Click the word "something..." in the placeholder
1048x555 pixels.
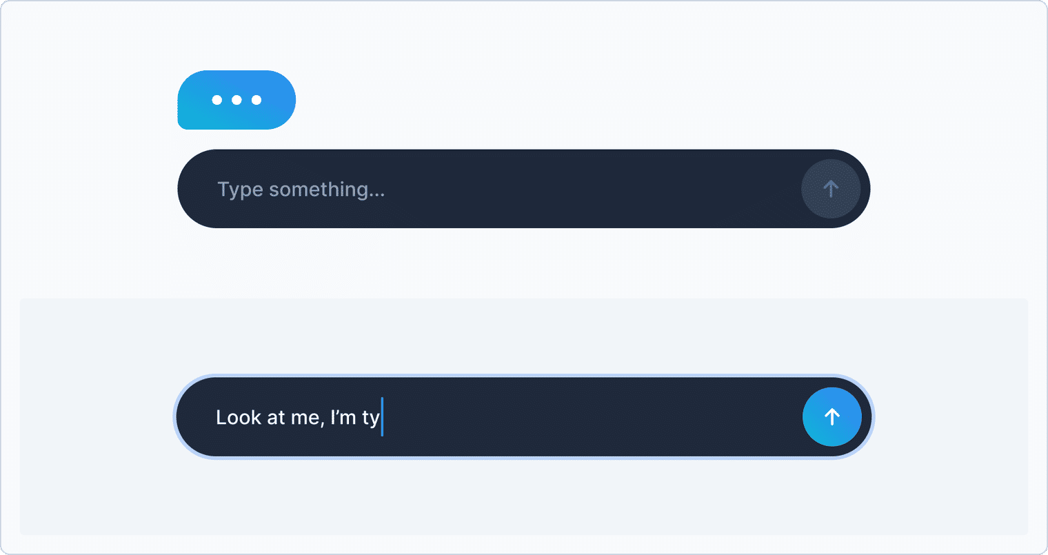pyautogui.click(x=327, y=190)
